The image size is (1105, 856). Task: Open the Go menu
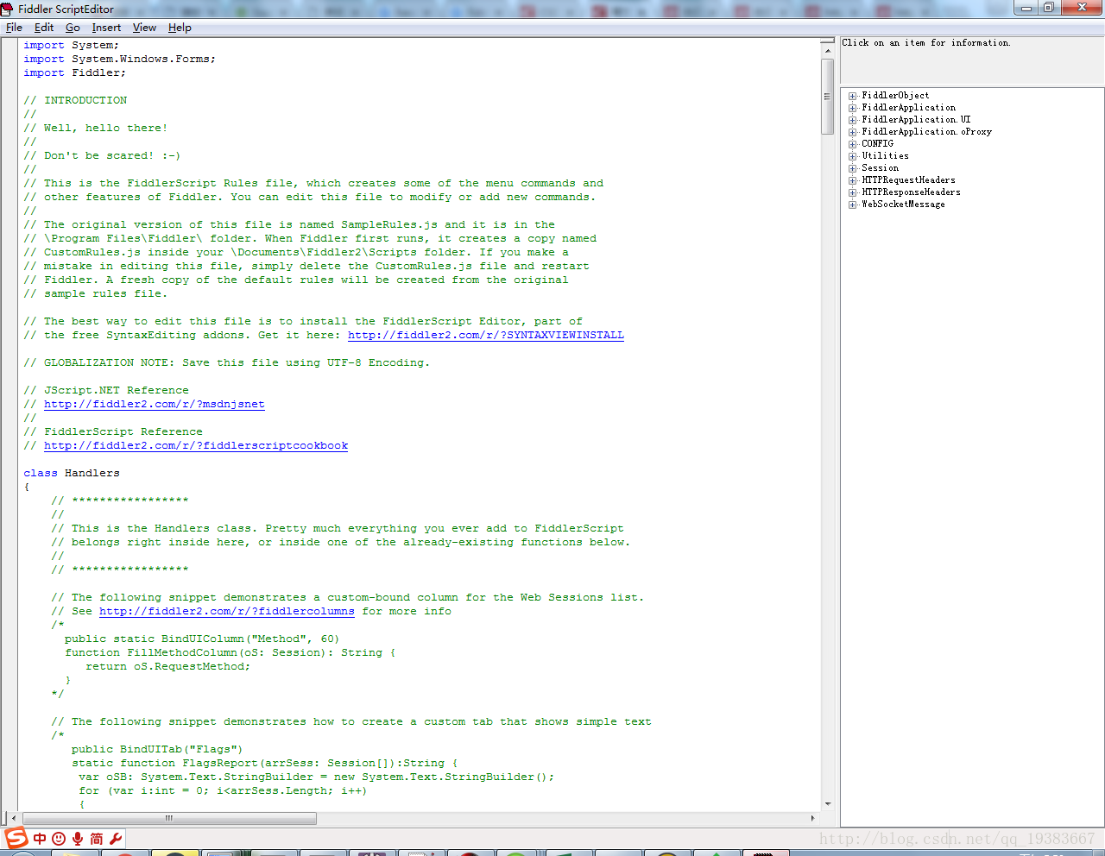(x=73, y=28)
